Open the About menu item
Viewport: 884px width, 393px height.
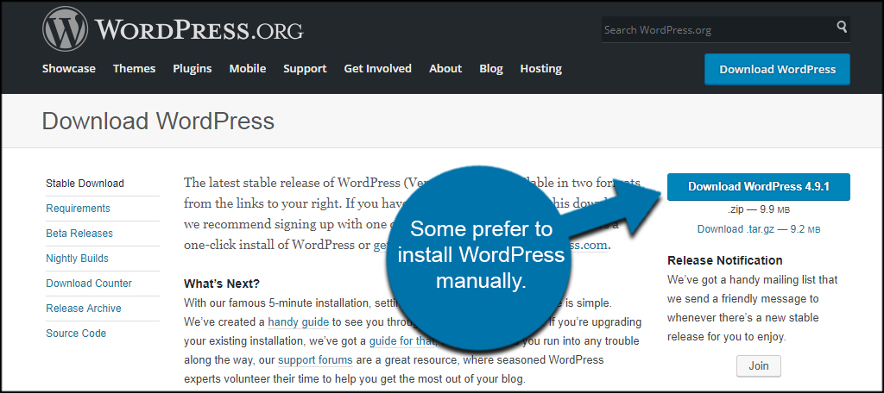(445, 69)
